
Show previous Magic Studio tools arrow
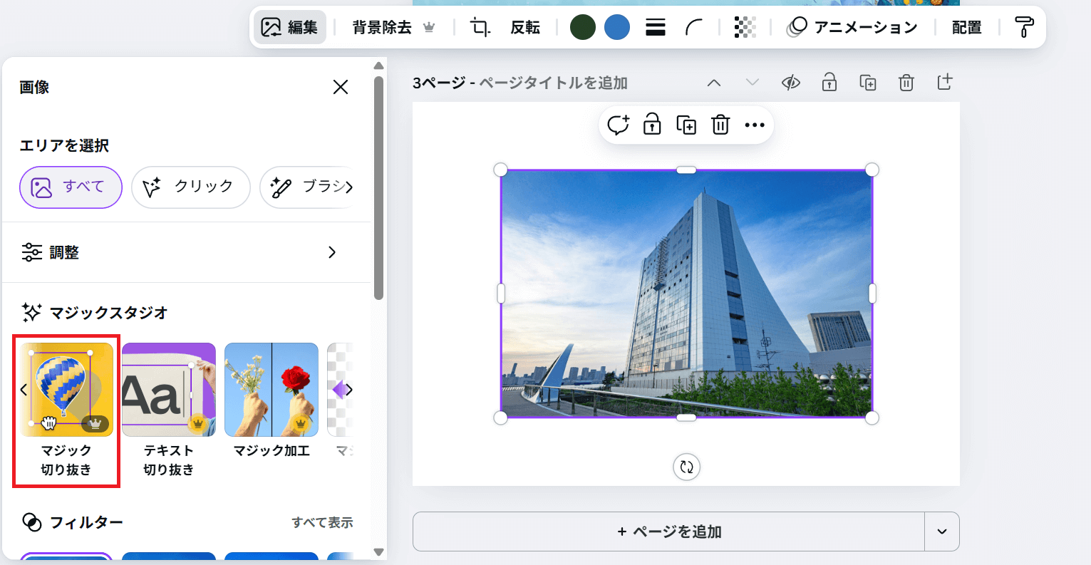tap(24, 390)
